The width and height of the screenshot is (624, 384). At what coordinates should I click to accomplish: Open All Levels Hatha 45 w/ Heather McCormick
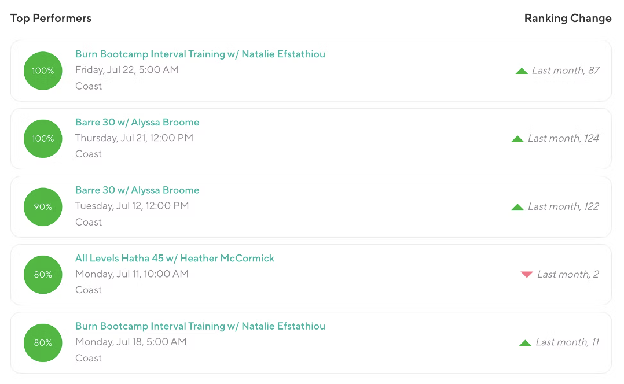click(174, 259)
